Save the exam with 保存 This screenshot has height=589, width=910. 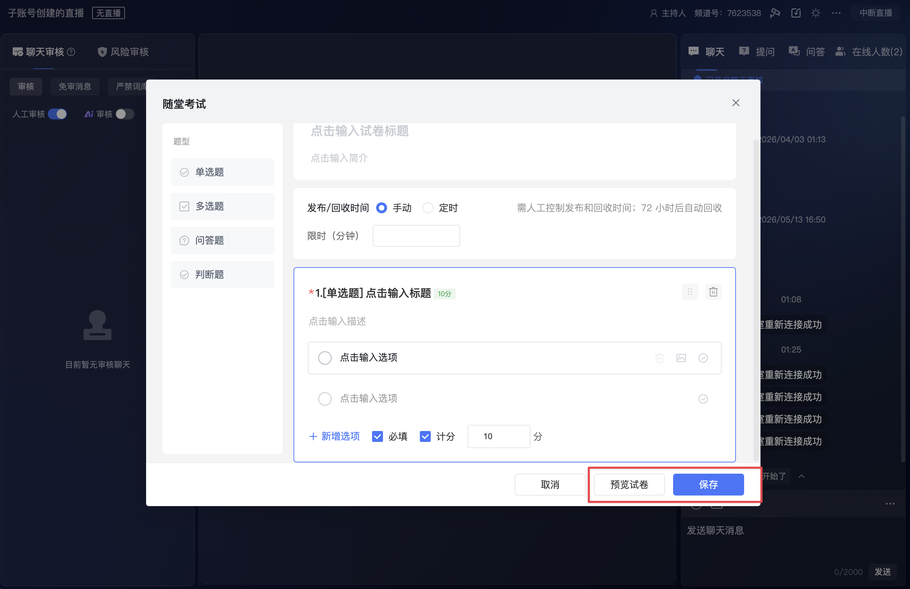click(708, 484)
